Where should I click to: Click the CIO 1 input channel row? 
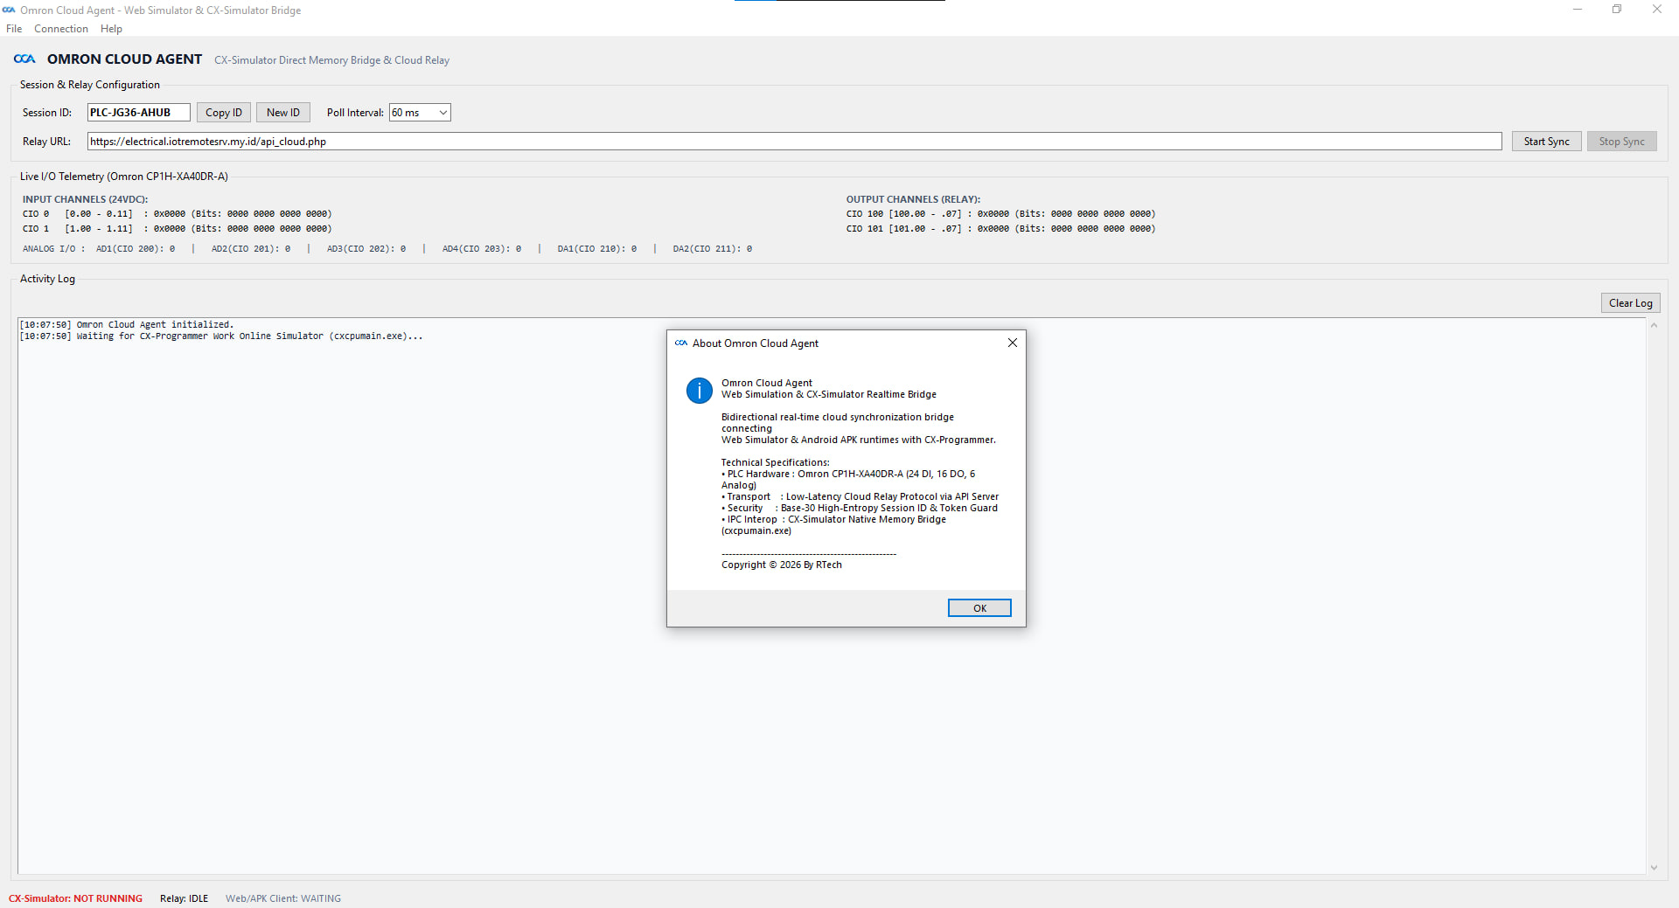(x=178, y=229)
